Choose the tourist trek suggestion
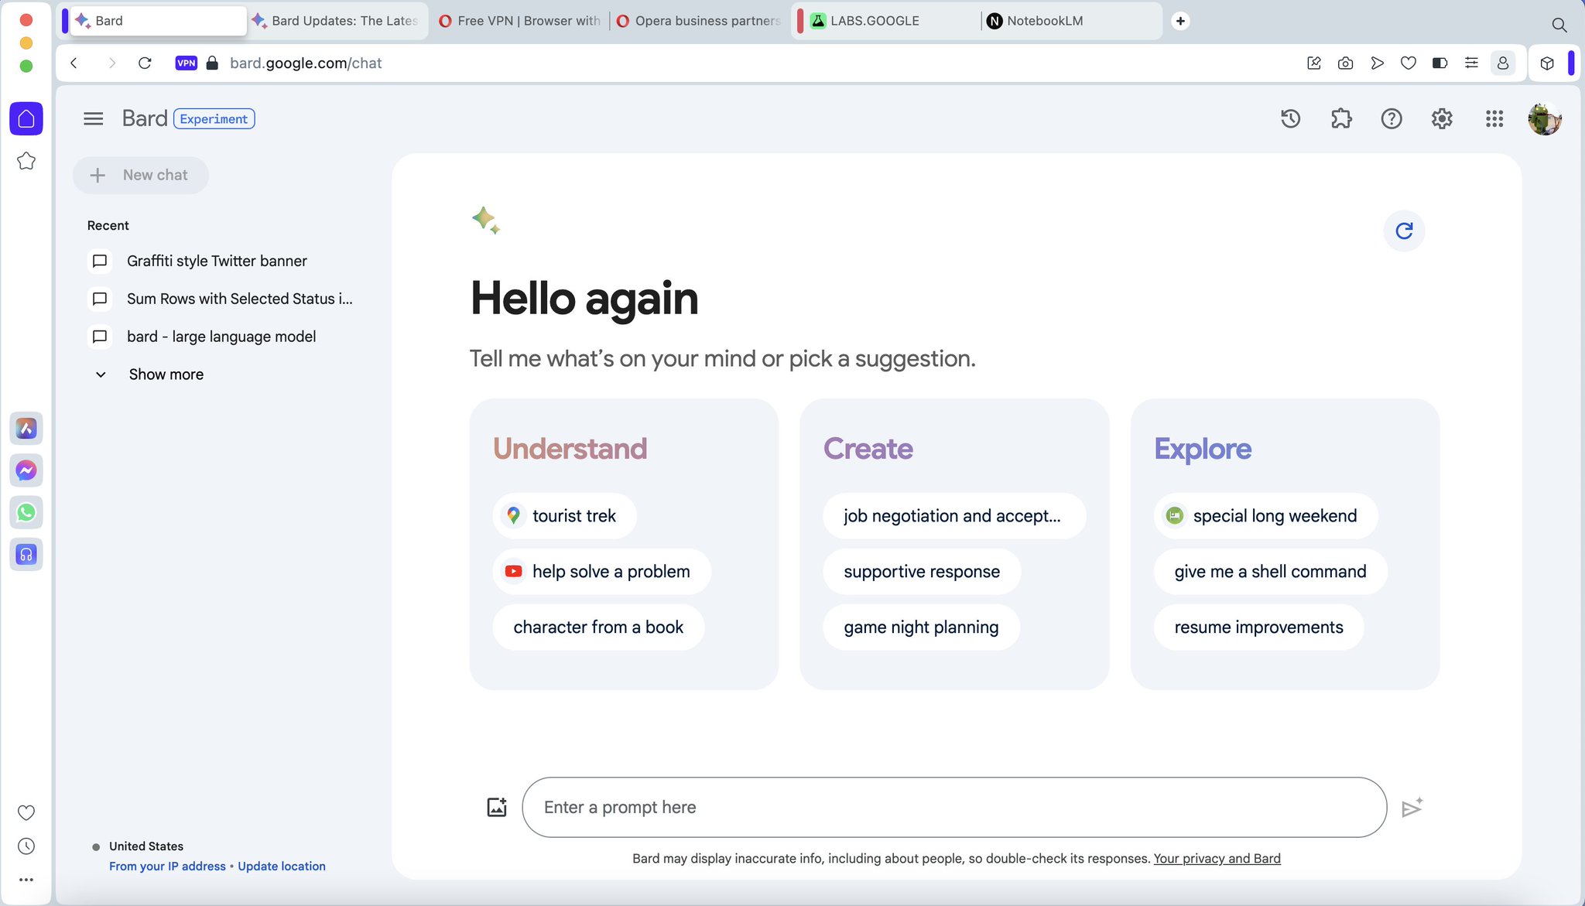1585x906 pixels. (564, 516)
